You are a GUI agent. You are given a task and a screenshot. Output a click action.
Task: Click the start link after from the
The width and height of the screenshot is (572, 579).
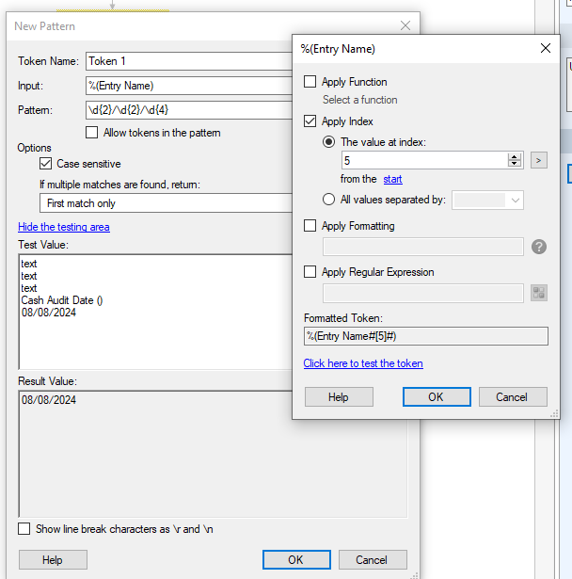[x=392, y=179]
